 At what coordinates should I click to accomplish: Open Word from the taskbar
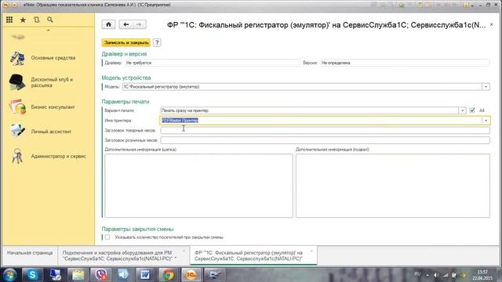[x=146, y=275]
